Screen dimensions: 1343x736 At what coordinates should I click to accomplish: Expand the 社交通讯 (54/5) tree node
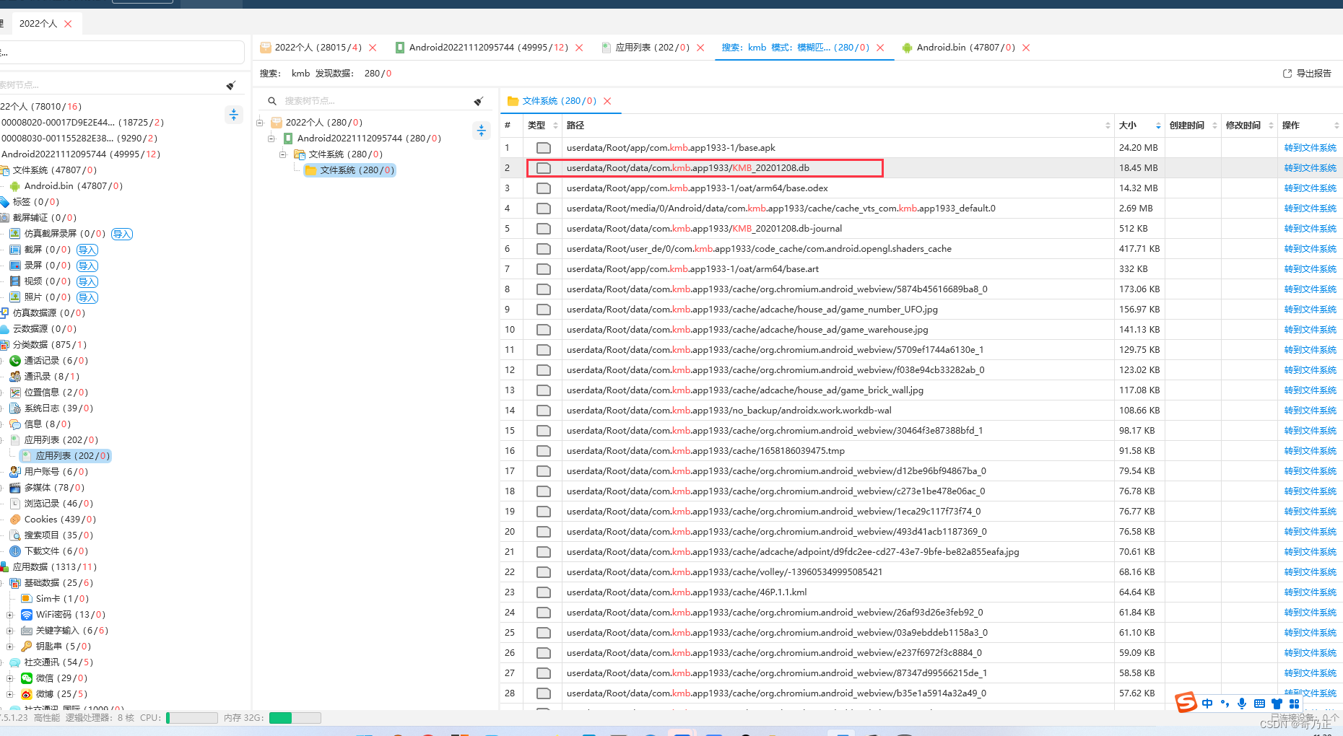tap(1, 662)
